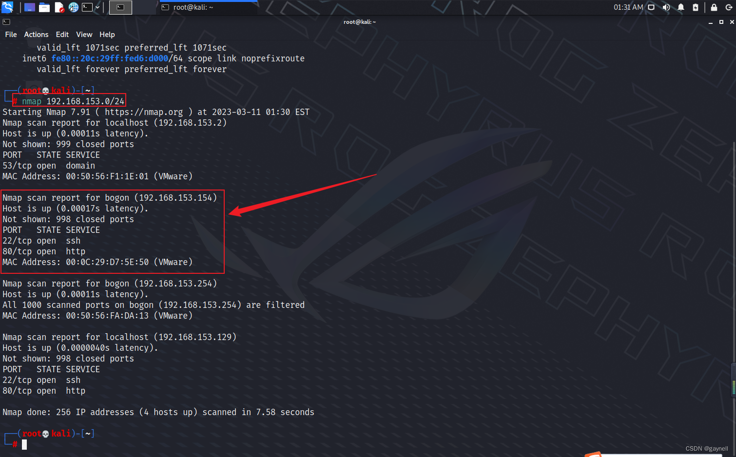Click the show desktop panel icon
736x457 pixels.
tap(30, 7)
